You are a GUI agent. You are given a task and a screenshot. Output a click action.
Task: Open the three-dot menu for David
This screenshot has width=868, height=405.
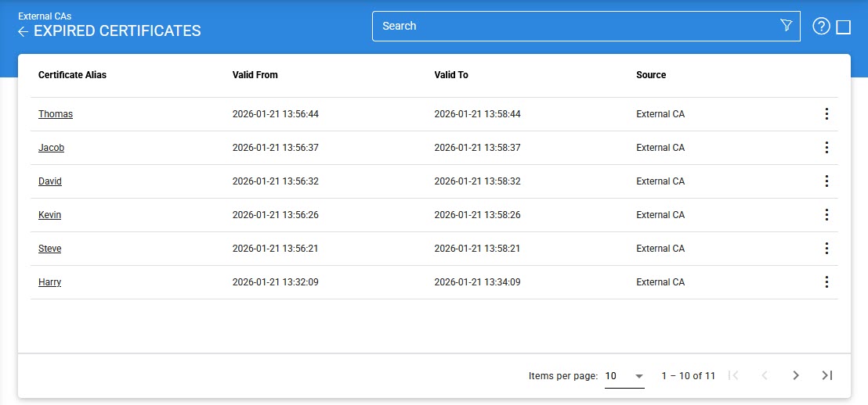pos(826,181)
